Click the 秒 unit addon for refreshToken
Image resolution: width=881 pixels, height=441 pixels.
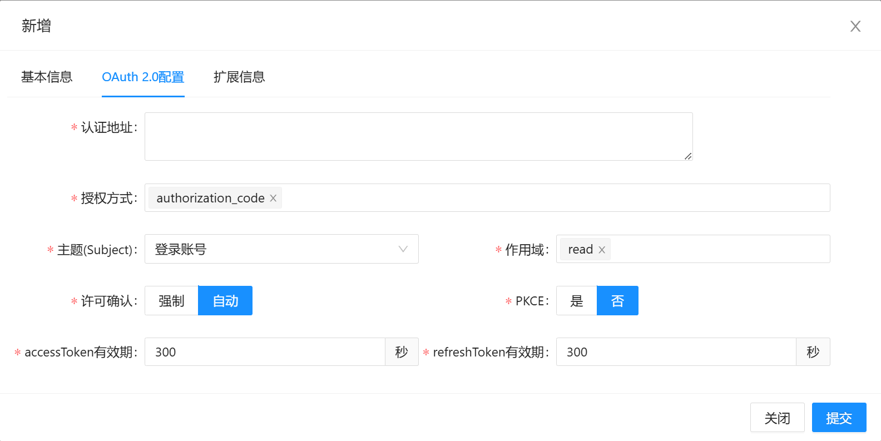(x=813, y=352)
